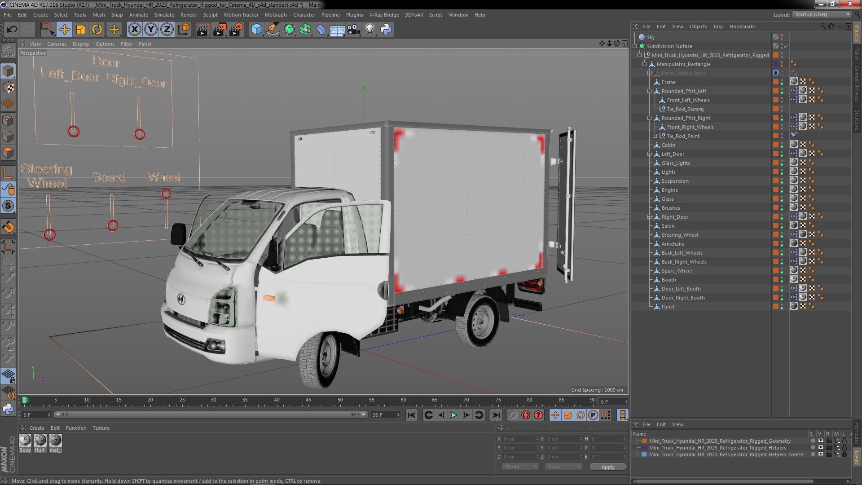This screenshot has width=862, height=485.
Task: Toggle visibility dots for Sky object
Action: (782, 37)
